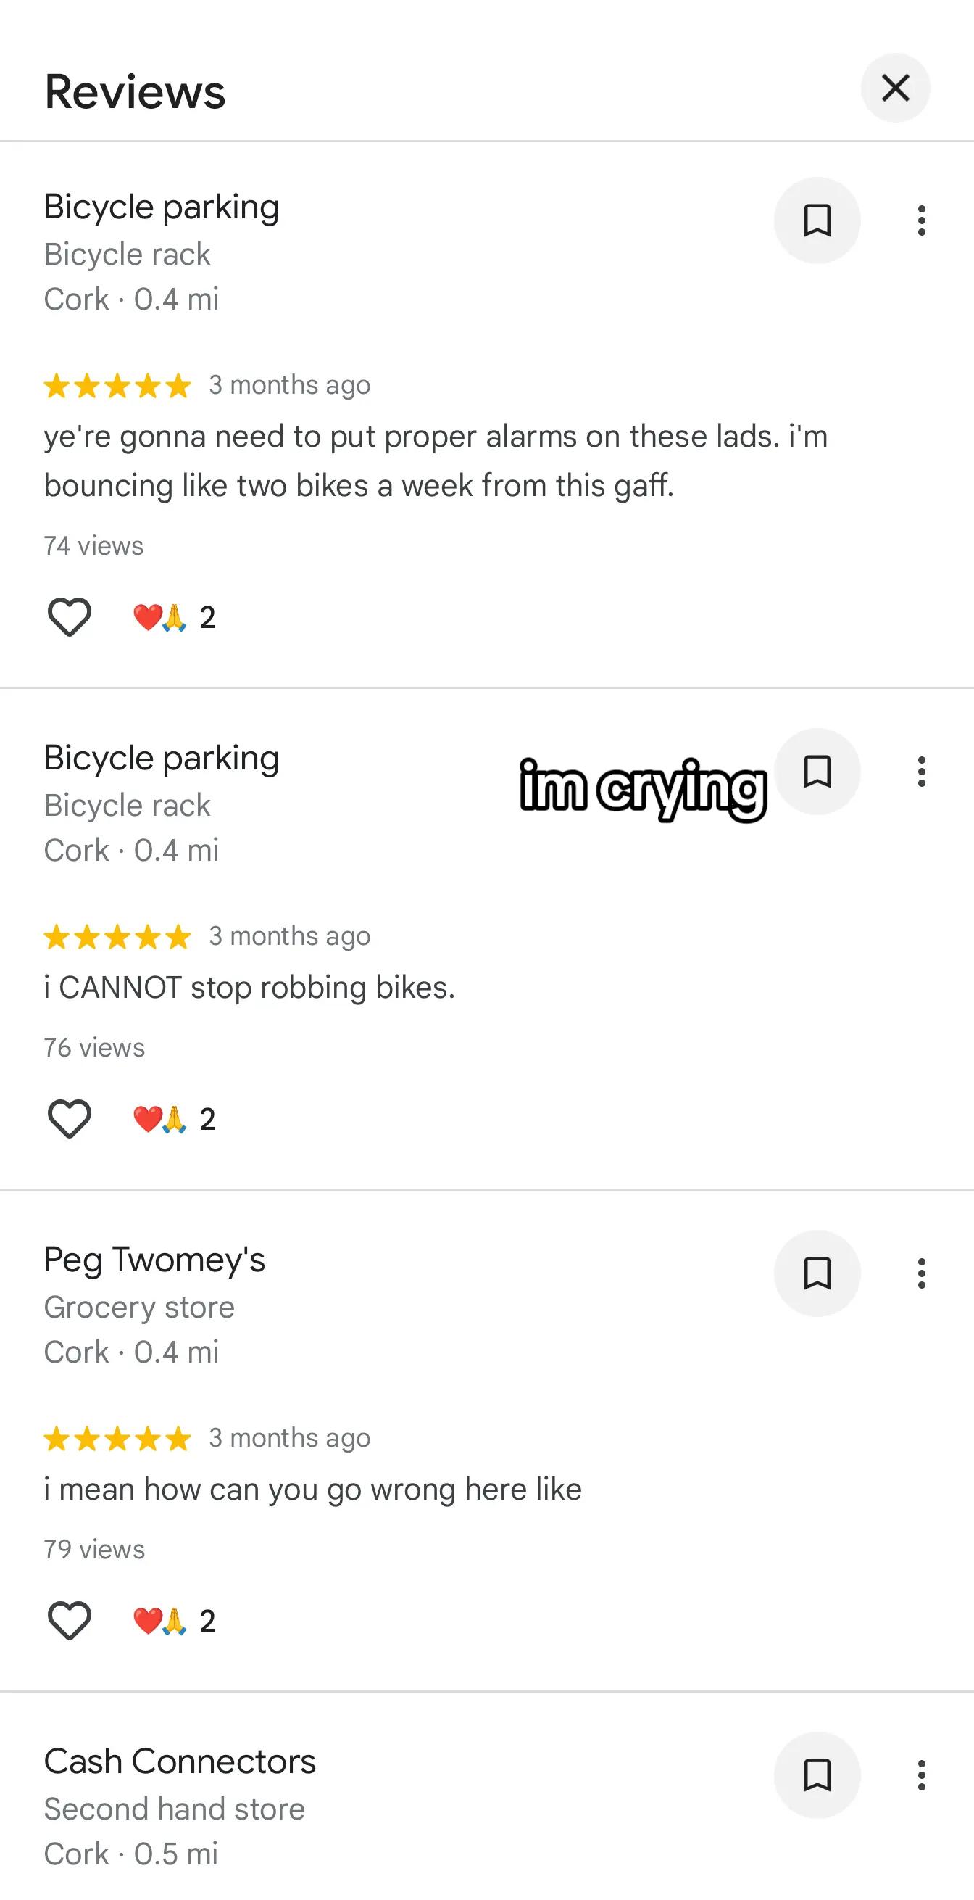The width and height of the screenshot is (974, 1900).
Task: Open the first Bicycle parking place title
Action: [x=162, y=207]
